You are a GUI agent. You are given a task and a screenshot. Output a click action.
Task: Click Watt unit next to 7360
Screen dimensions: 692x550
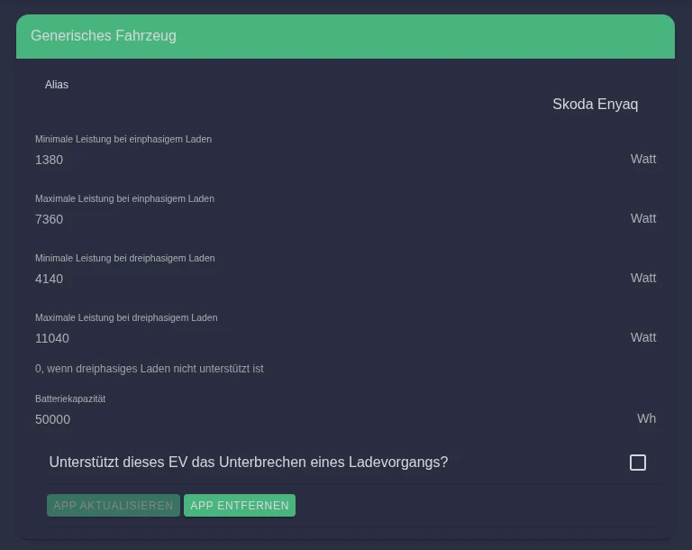click(643, 218)
